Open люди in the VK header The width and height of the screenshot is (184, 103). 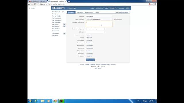pos(92,8)
